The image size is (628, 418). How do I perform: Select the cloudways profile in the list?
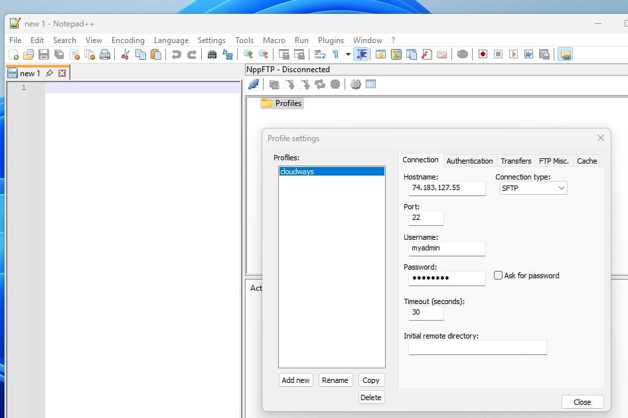click(332, 172)
